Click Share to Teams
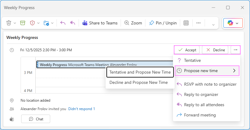 point(100,23)
